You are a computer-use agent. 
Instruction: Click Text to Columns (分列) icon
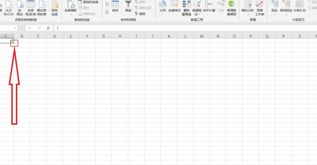pos(162,4)
